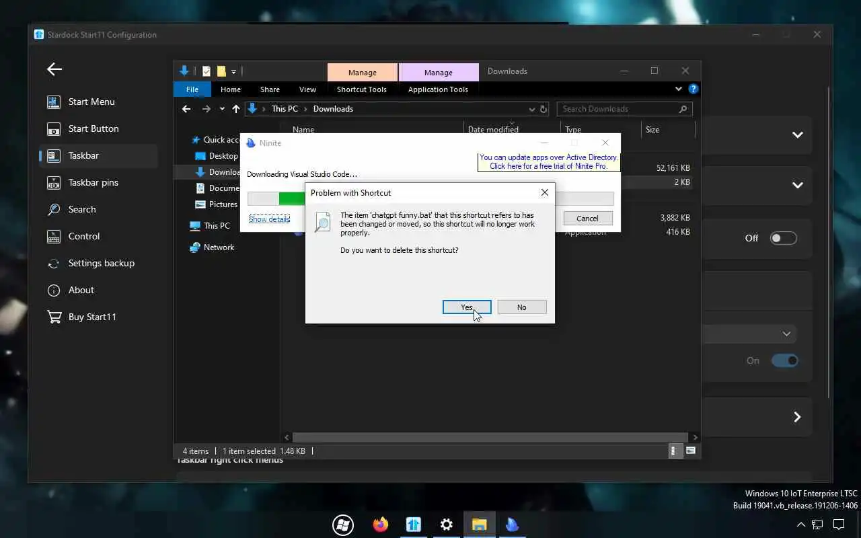Open notification center icon

click(839, 525)
